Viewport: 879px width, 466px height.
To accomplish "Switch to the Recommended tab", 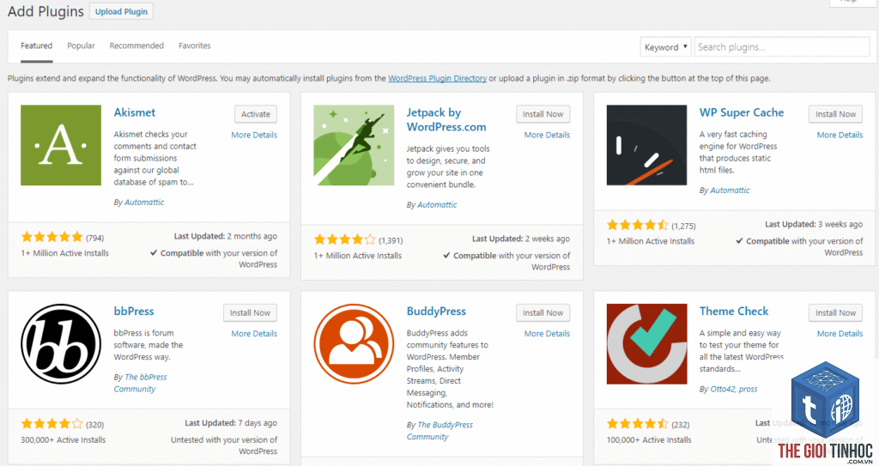I will pos(136,45).
